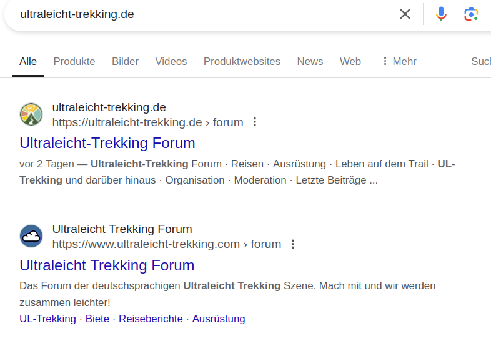Click the ultraleicht-trekking.de site favicon
This screenshot has width=491, height=346.
pos(31,114)
